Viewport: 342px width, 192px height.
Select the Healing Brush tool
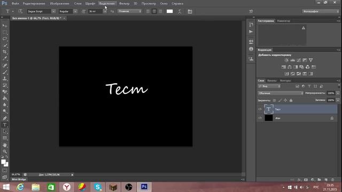pyautogui.click(x=5, y=65)
